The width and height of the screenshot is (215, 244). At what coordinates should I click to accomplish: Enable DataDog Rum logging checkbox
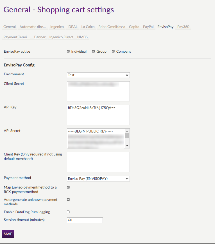click(68, 212)
